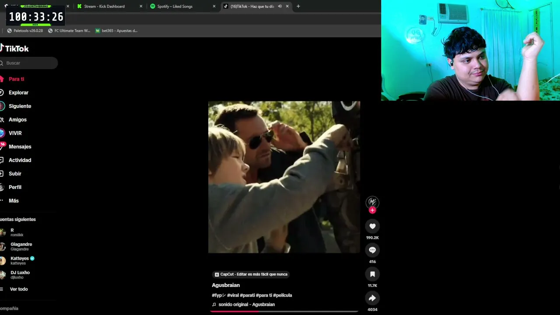Open the #parati hashtag
This screenshot has width=560, height=315.
click(x=247, y=295)
